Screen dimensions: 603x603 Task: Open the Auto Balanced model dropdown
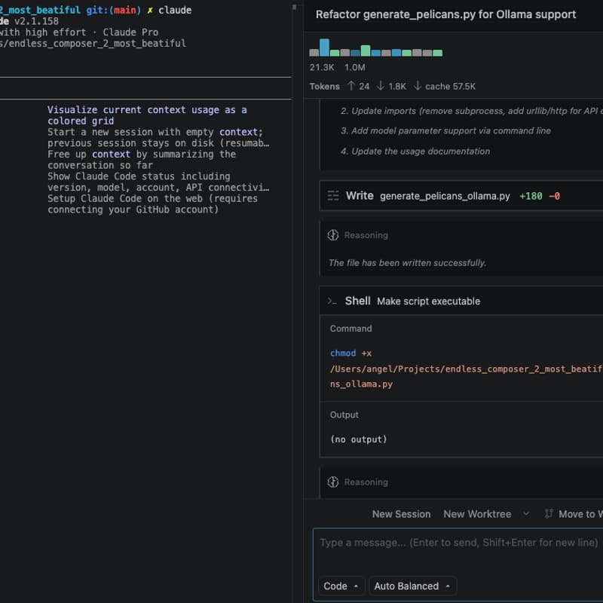[412, 586]
